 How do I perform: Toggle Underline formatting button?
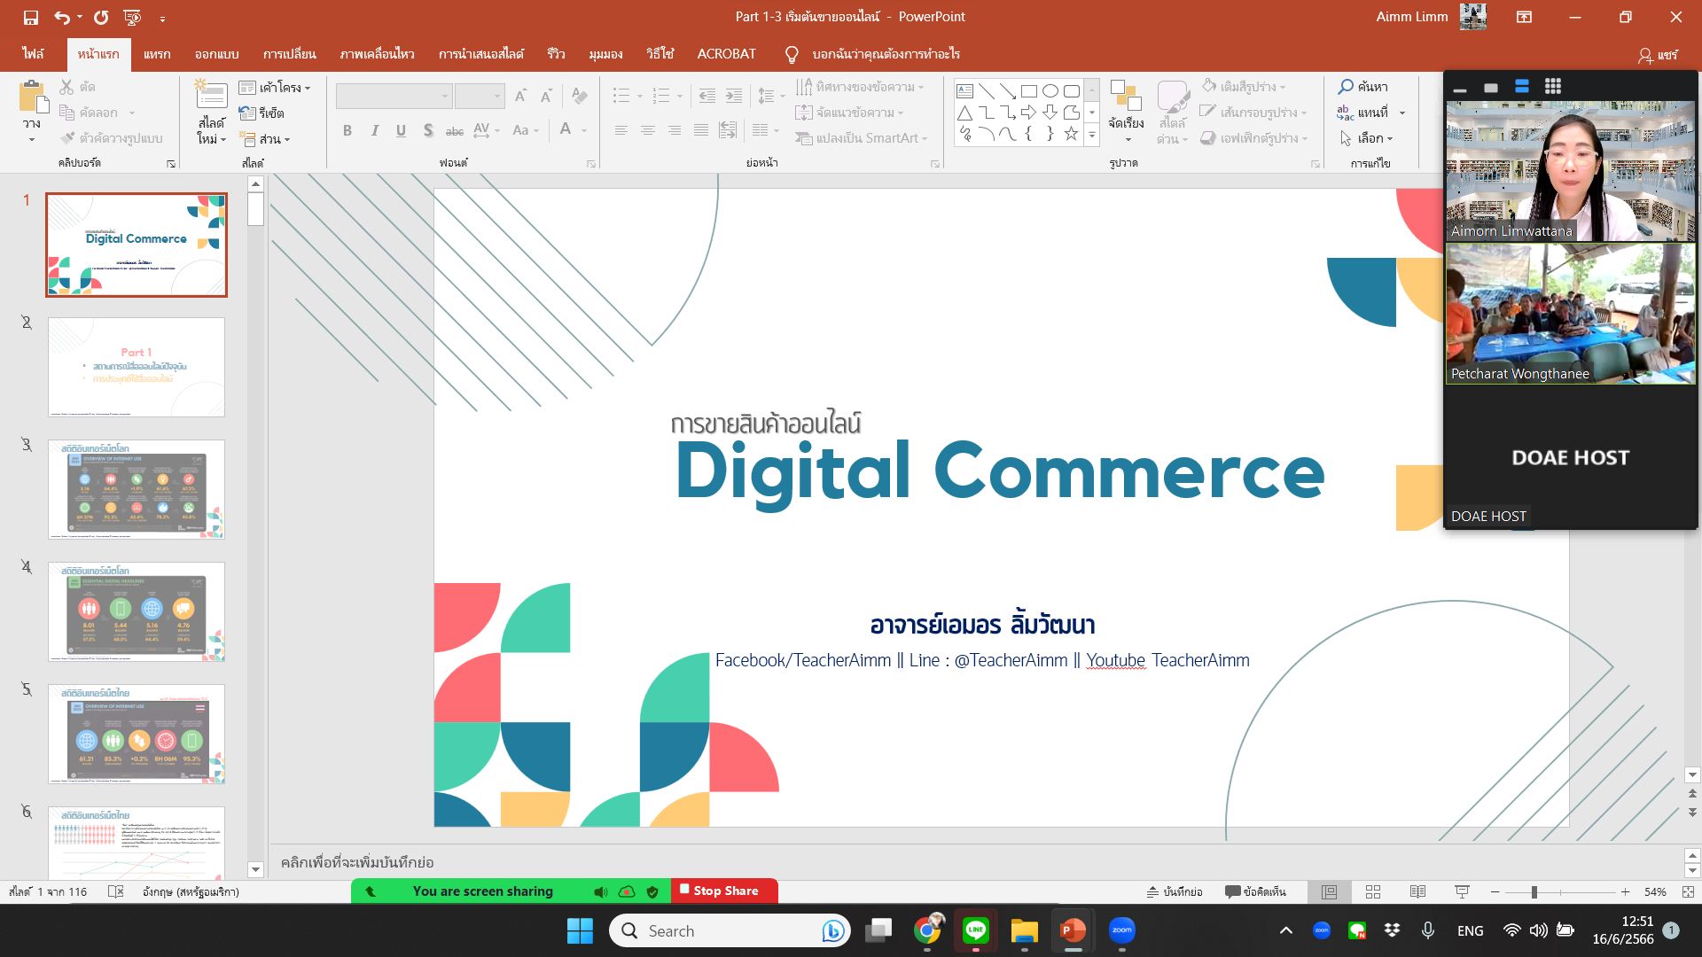tap(401, 130)
